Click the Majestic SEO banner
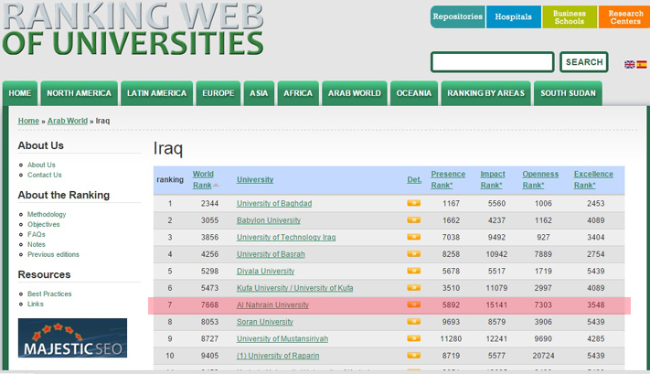The height and width of the screenshot is (374, 650). [72, 338]
